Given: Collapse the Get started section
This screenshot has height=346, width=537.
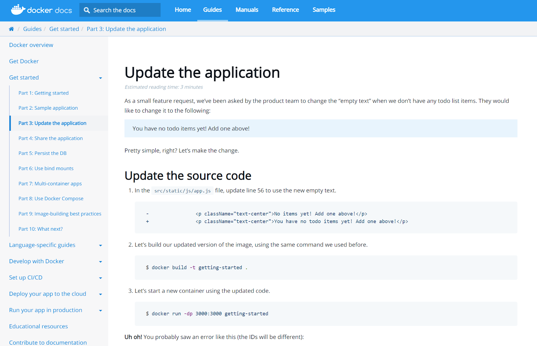Looking at the screenshot, I should click(x=100, y=78).
